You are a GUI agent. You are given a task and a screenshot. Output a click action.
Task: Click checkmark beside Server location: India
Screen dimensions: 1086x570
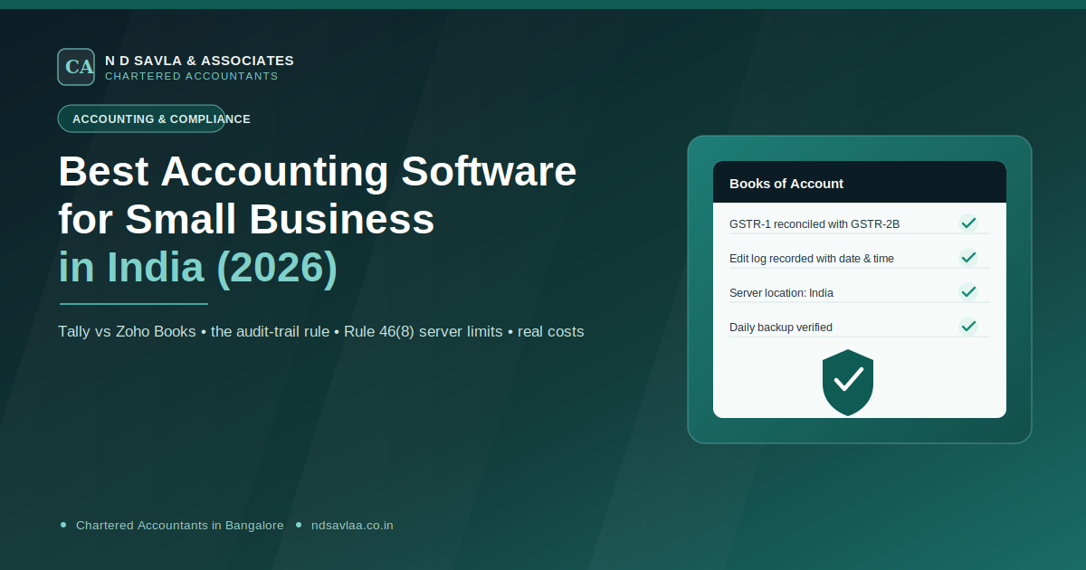[968, 292]
